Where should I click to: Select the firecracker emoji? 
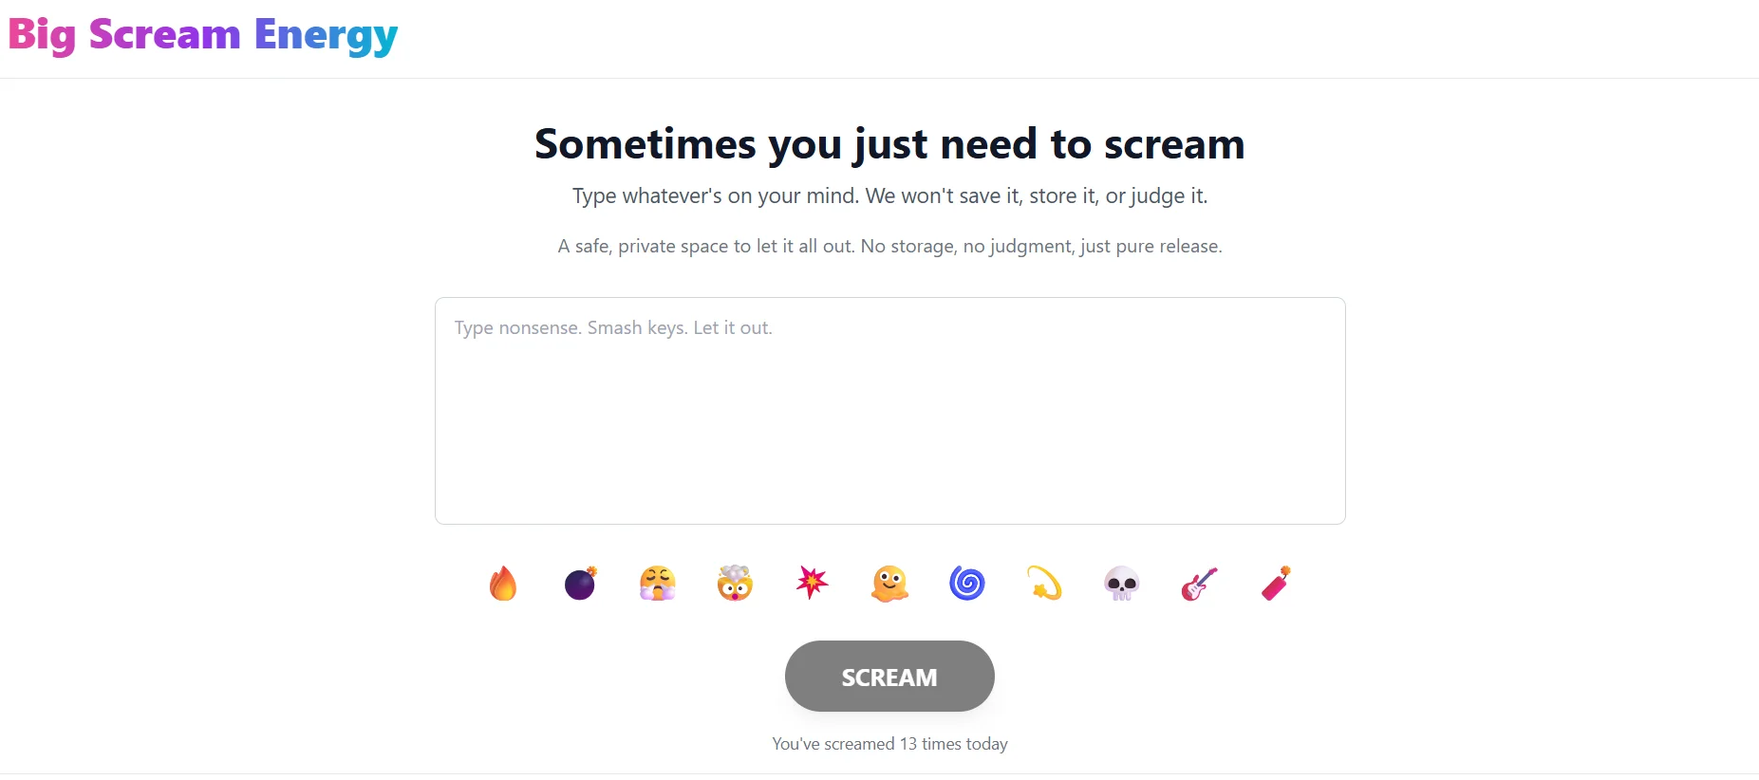click(x=1276, y=584)
